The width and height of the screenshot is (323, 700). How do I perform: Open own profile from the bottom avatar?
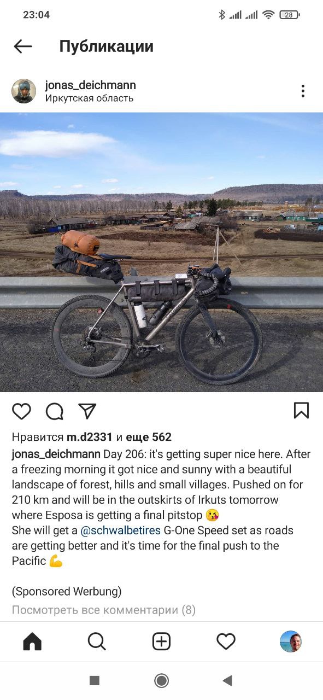tap(291, 641)
